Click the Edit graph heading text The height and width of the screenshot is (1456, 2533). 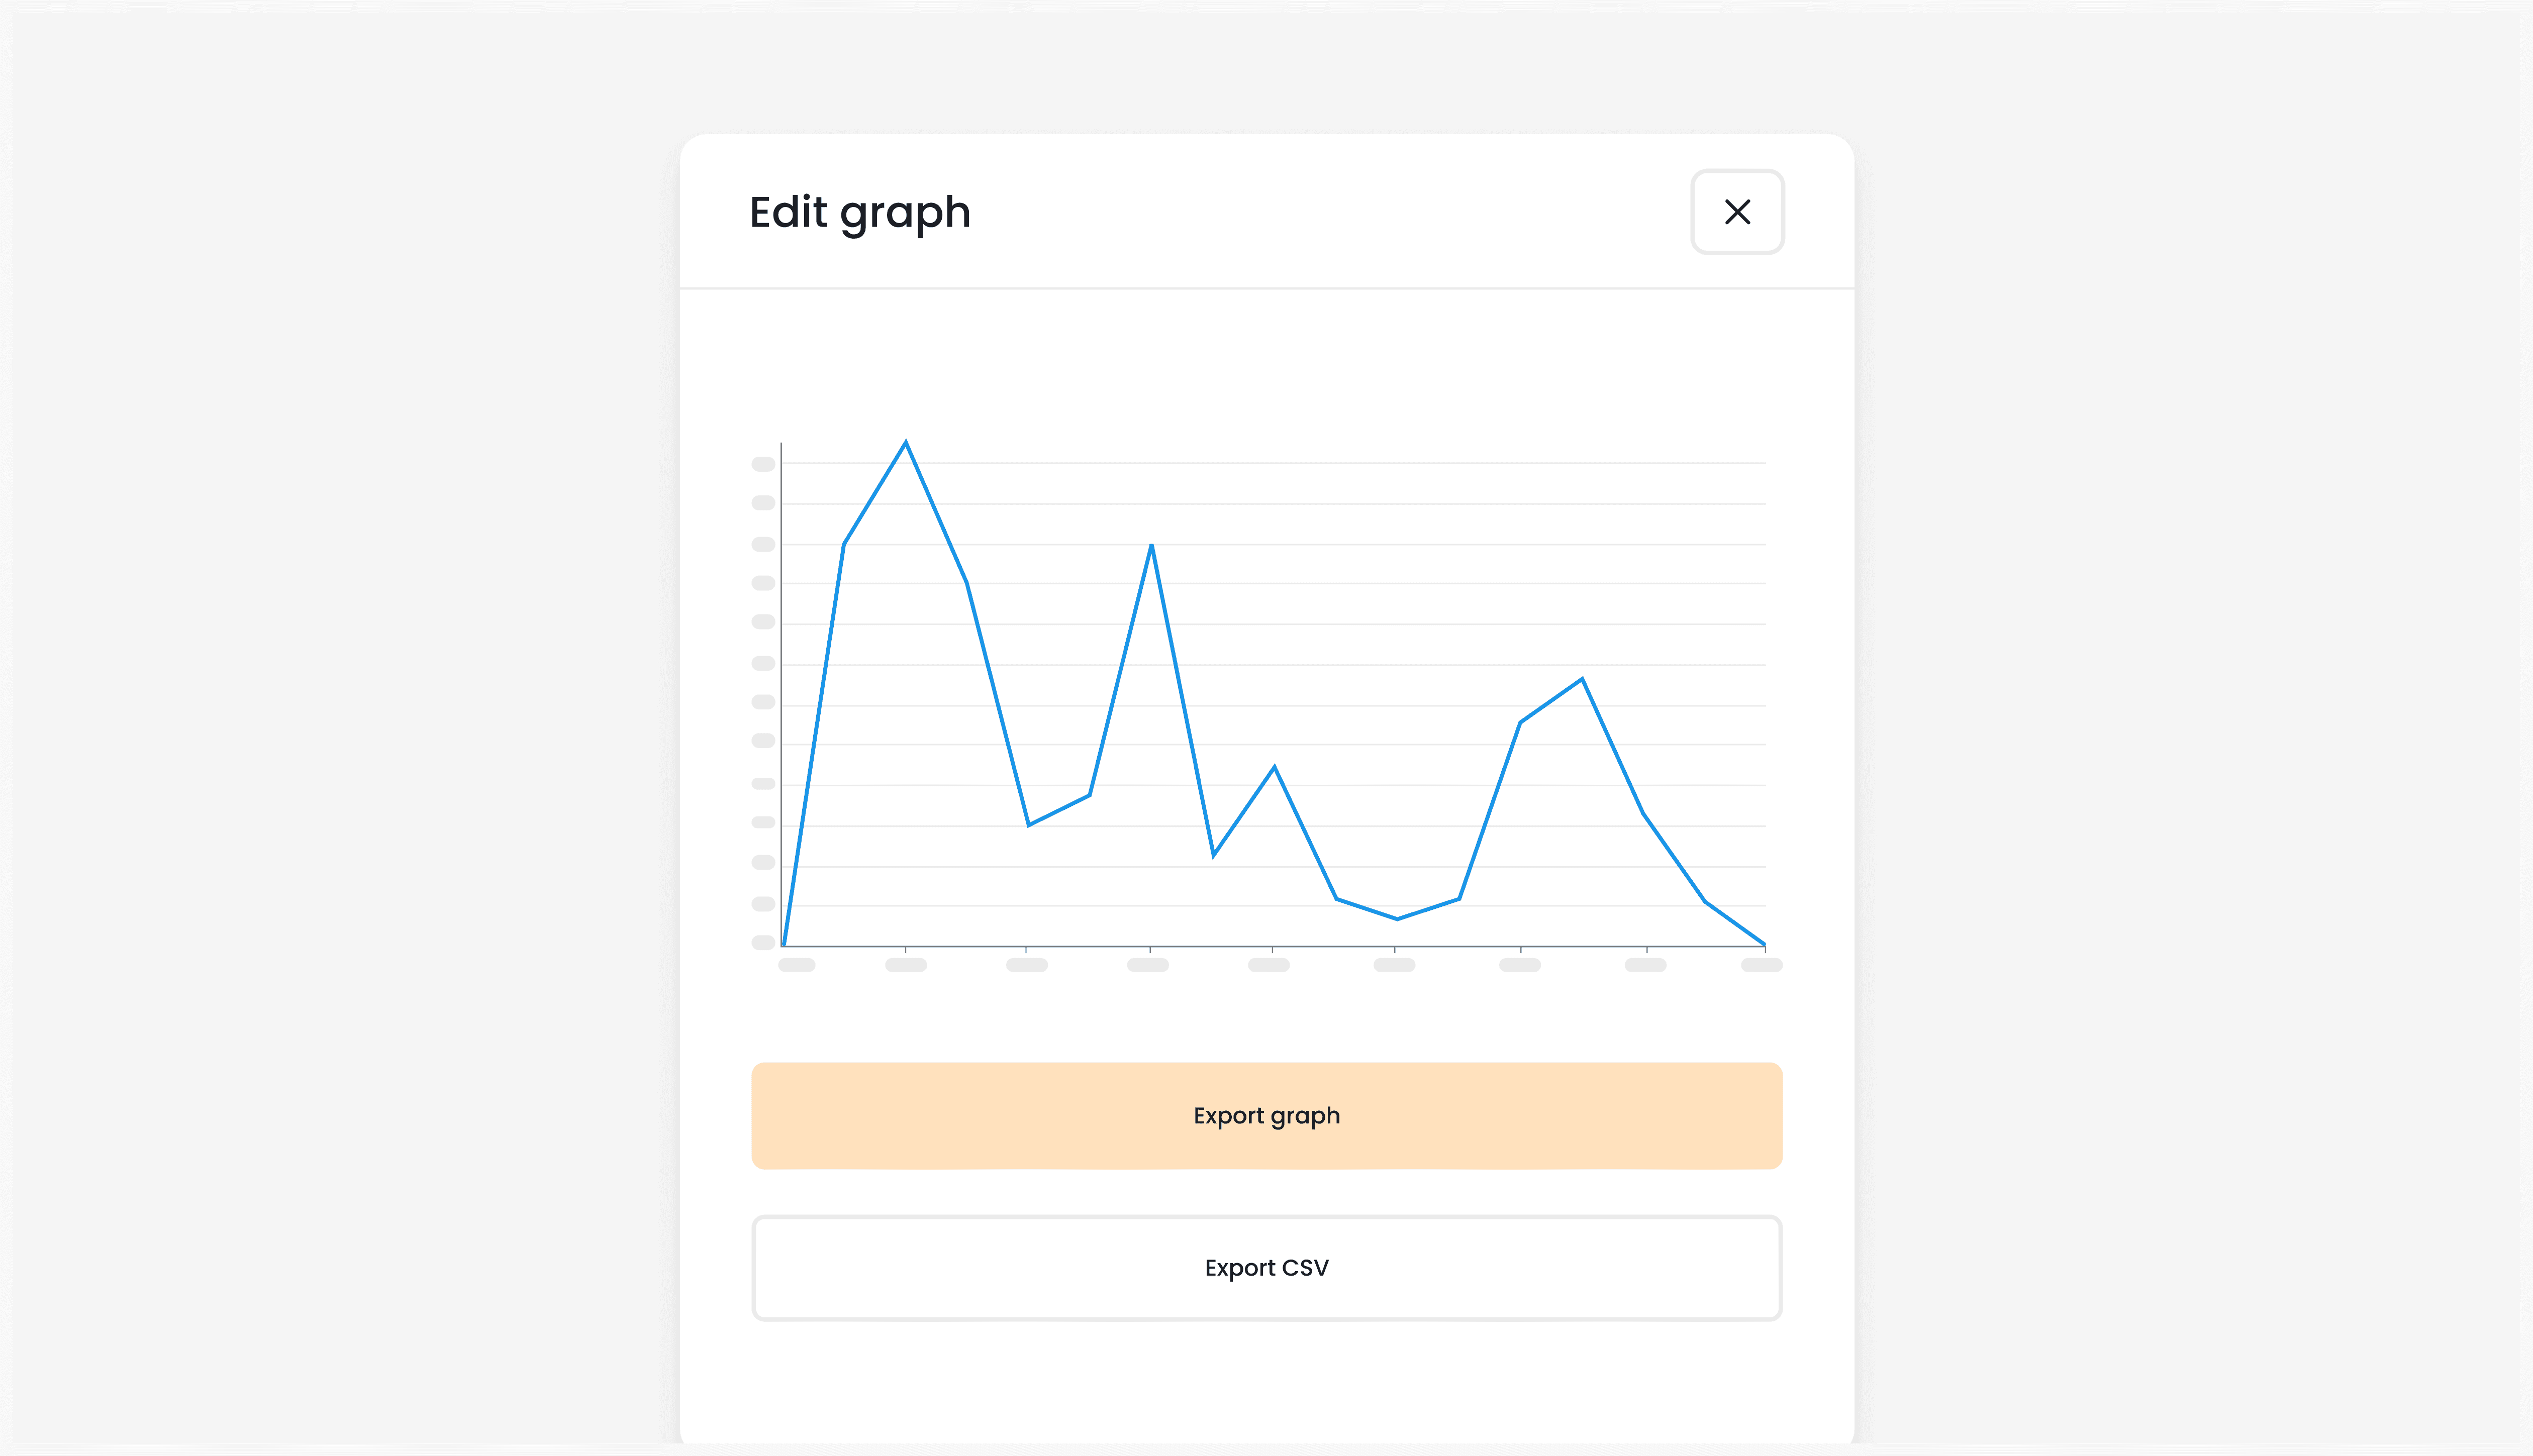pos(860,212)
